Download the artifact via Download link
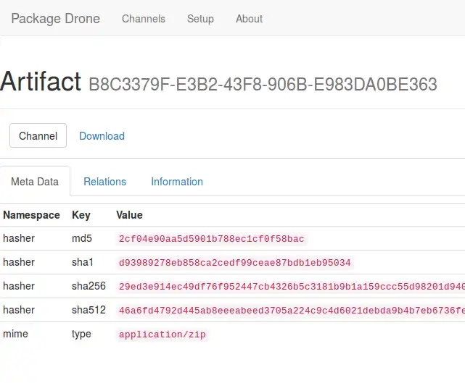 tap(102, 136)
